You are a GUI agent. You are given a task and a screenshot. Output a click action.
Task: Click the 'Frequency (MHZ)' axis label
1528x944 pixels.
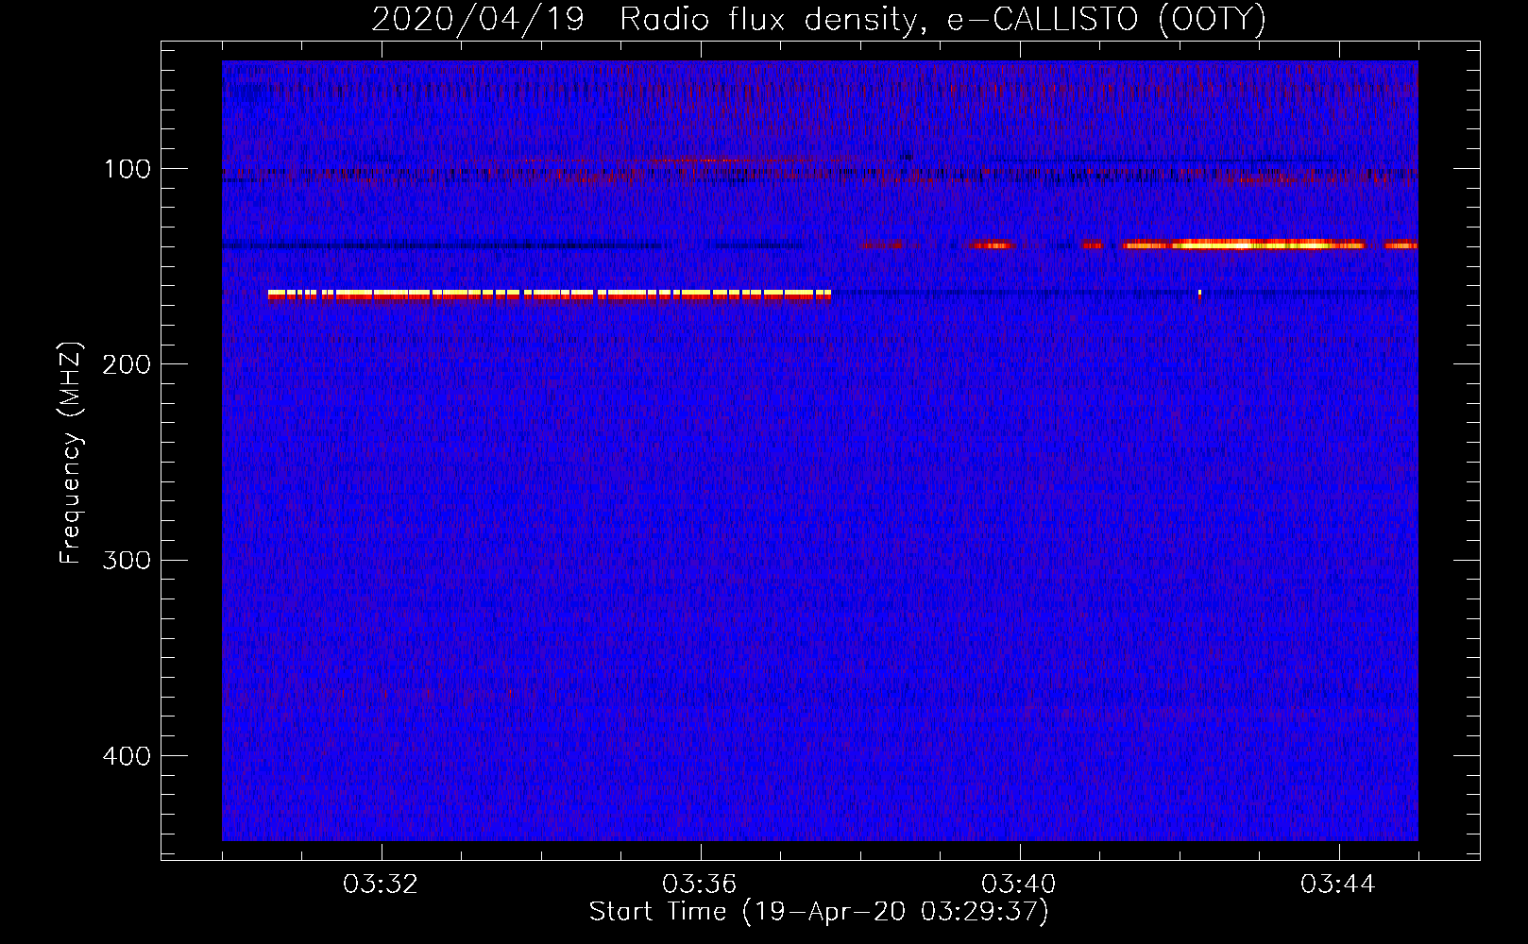point(71,453)
